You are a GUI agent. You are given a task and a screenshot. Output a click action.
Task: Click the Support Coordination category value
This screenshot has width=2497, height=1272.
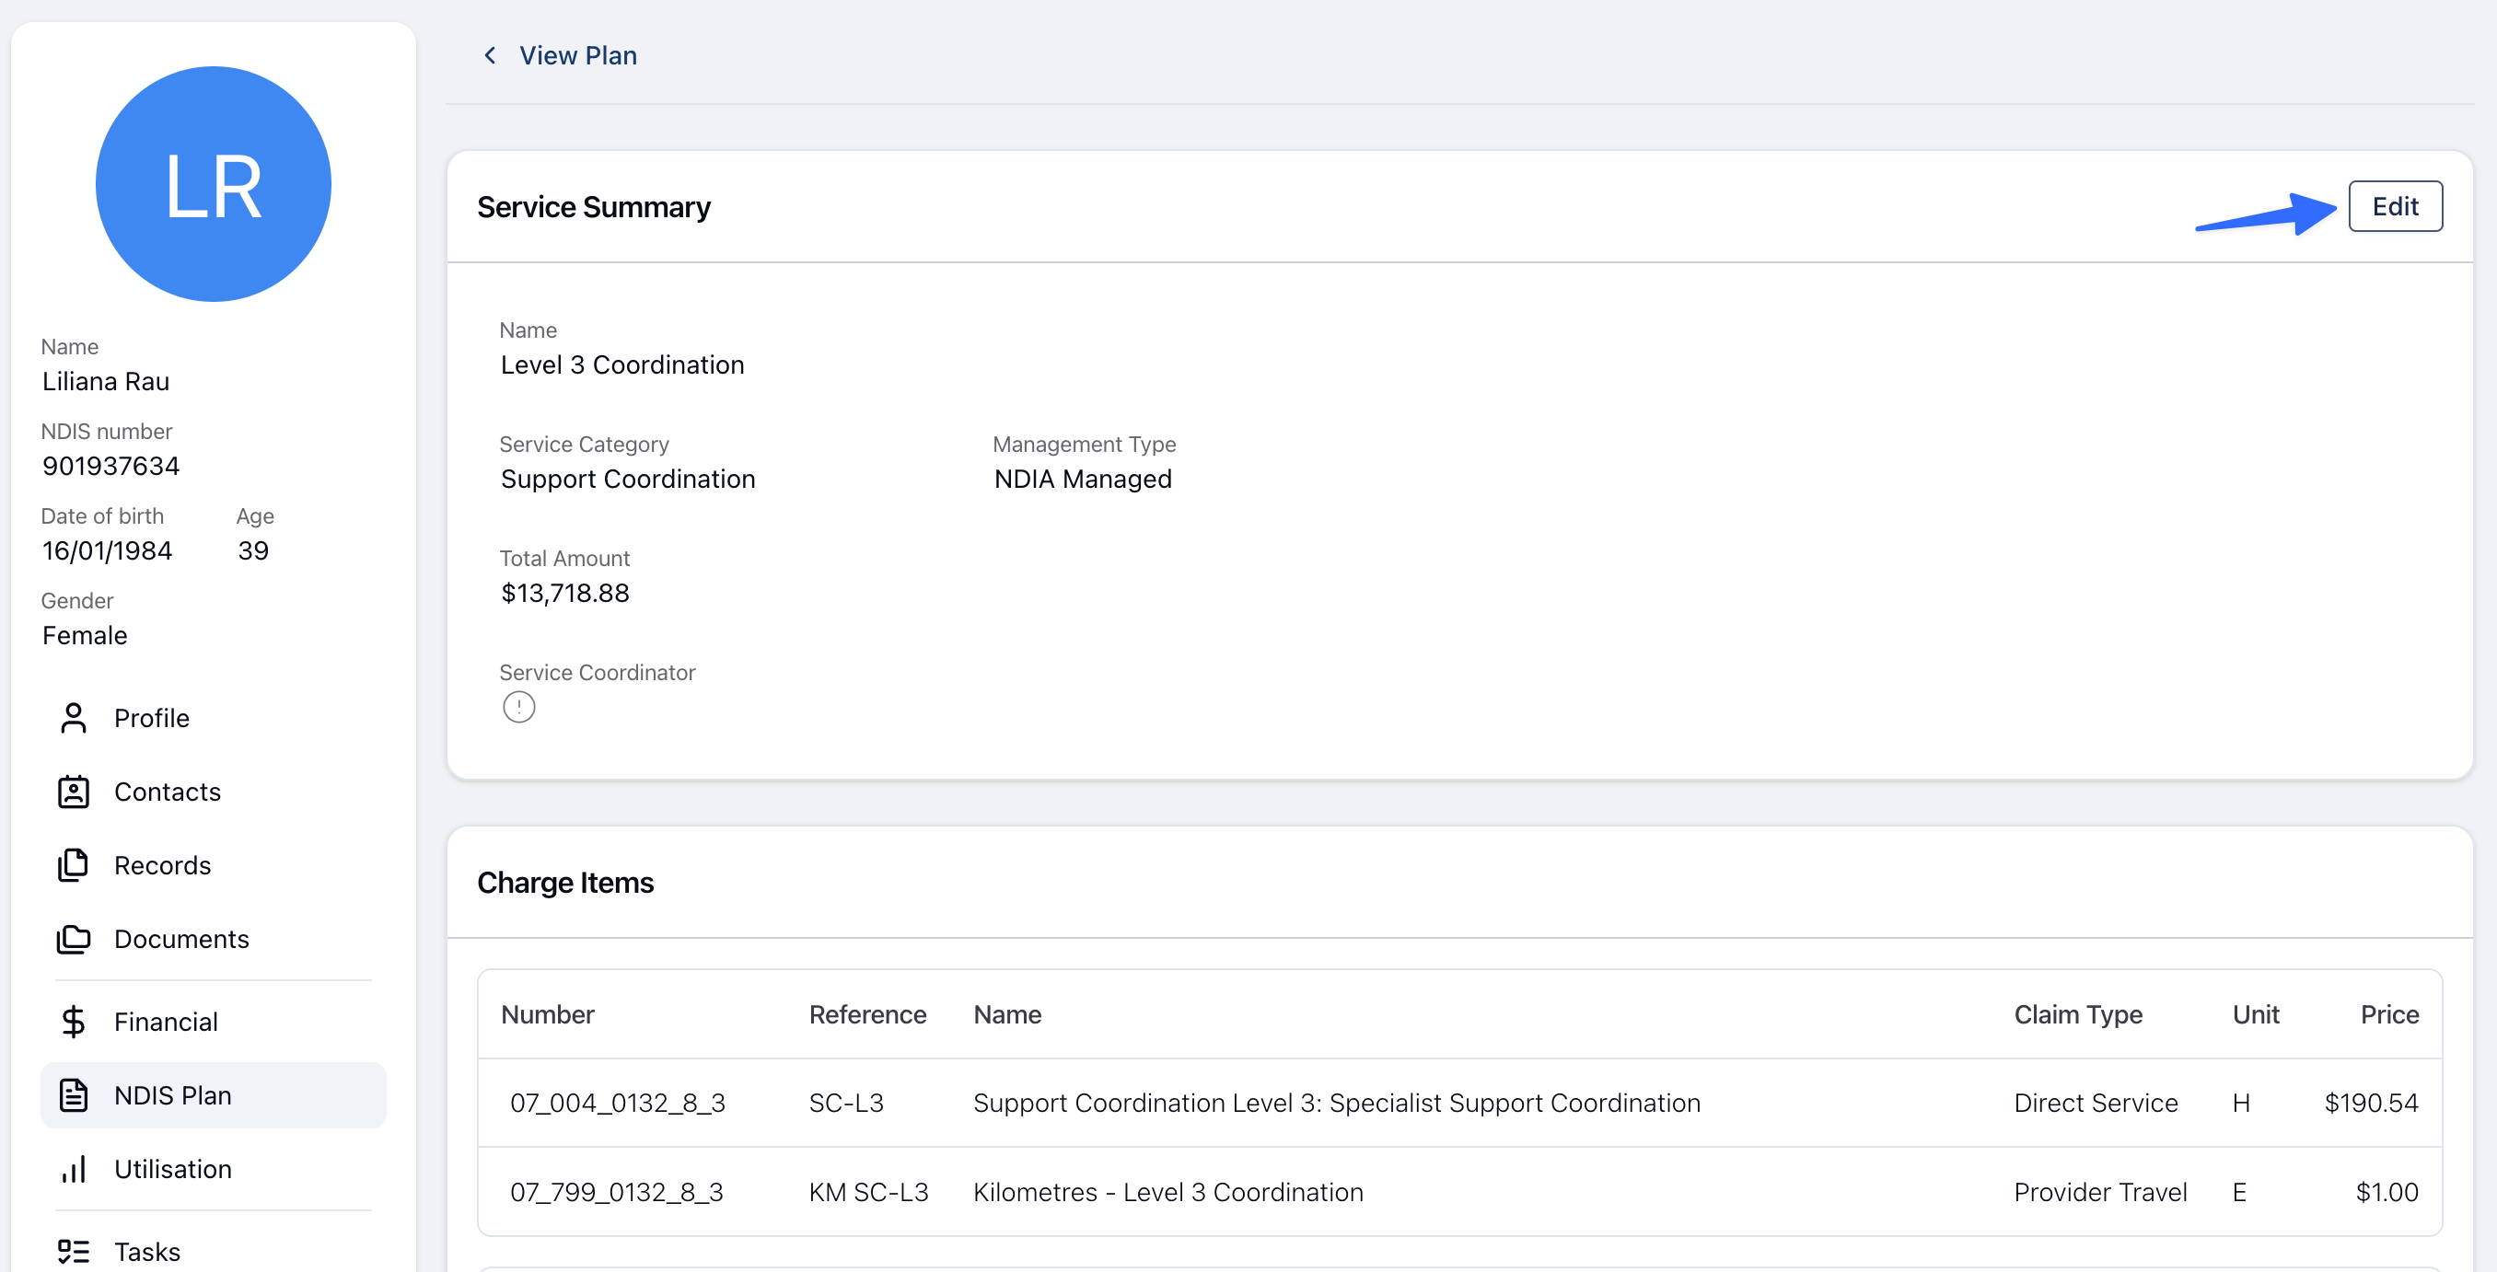pyautogui.click(x=627, y=479)
